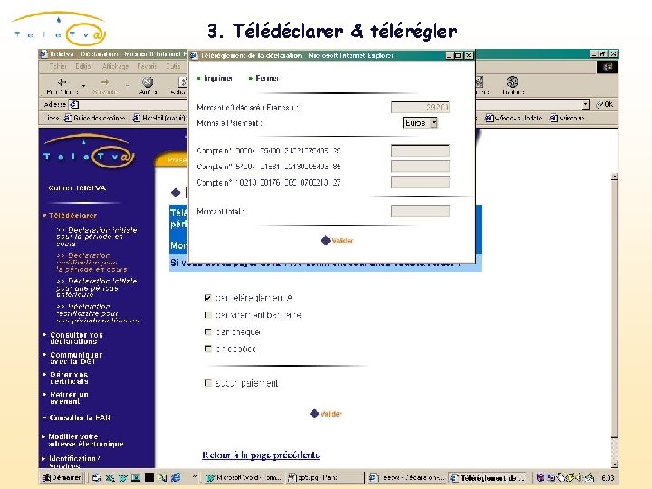The width and height of the screenshot is (652, 489).
Task: Click the page scrollbar up arrow
Action: (x=615, y=177)
